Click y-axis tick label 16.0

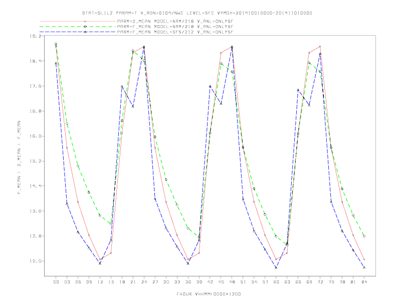[x=35, y=136]
